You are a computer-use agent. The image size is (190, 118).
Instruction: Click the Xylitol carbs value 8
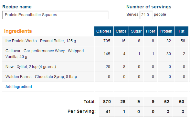click(x=124, y=67)
